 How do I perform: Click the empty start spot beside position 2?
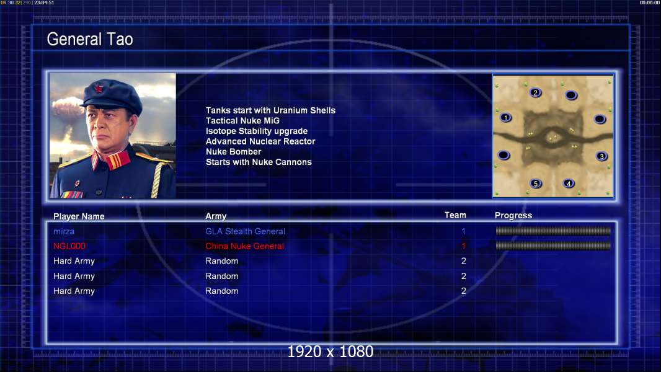click(x=571, y=95)
